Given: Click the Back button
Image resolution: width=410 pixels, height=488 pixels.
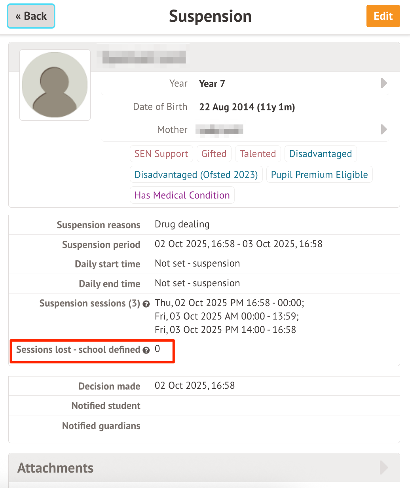Looking at the screenshot, I should click(31, 16).
